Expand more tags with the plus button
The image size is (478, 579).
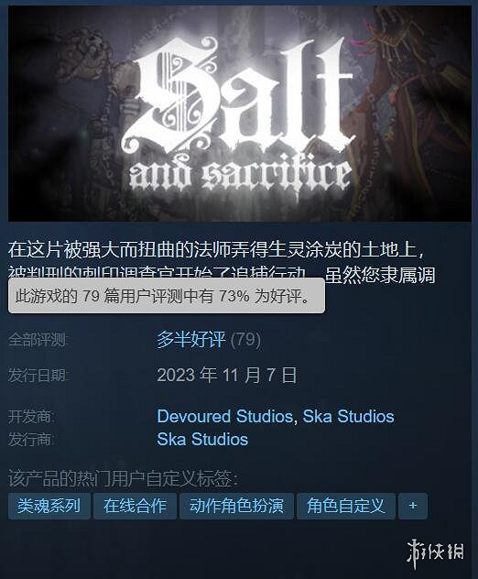tap(413, 506)
